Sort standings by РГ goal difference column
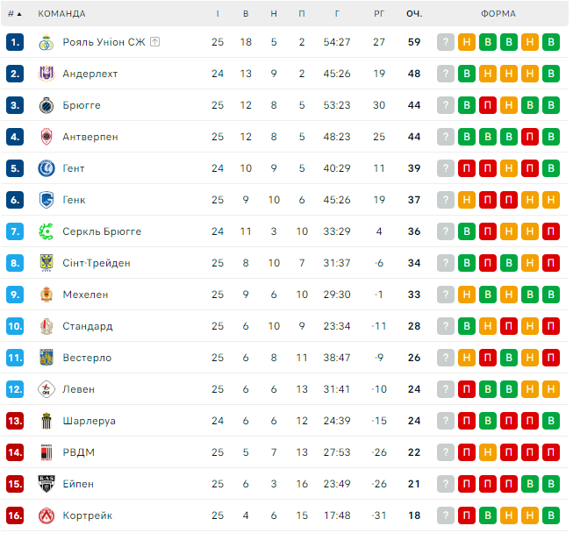 point(379,14)
